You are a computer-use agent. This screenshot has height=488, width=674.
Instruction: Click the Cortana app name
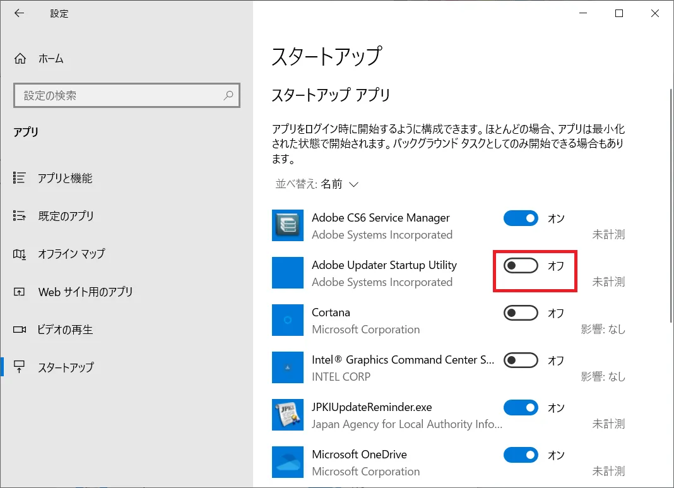[331, 312]
